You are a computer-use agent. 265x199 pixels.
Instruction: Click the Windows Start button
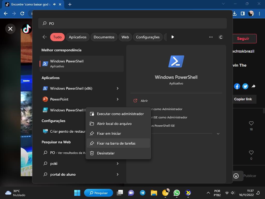point(77,193)
